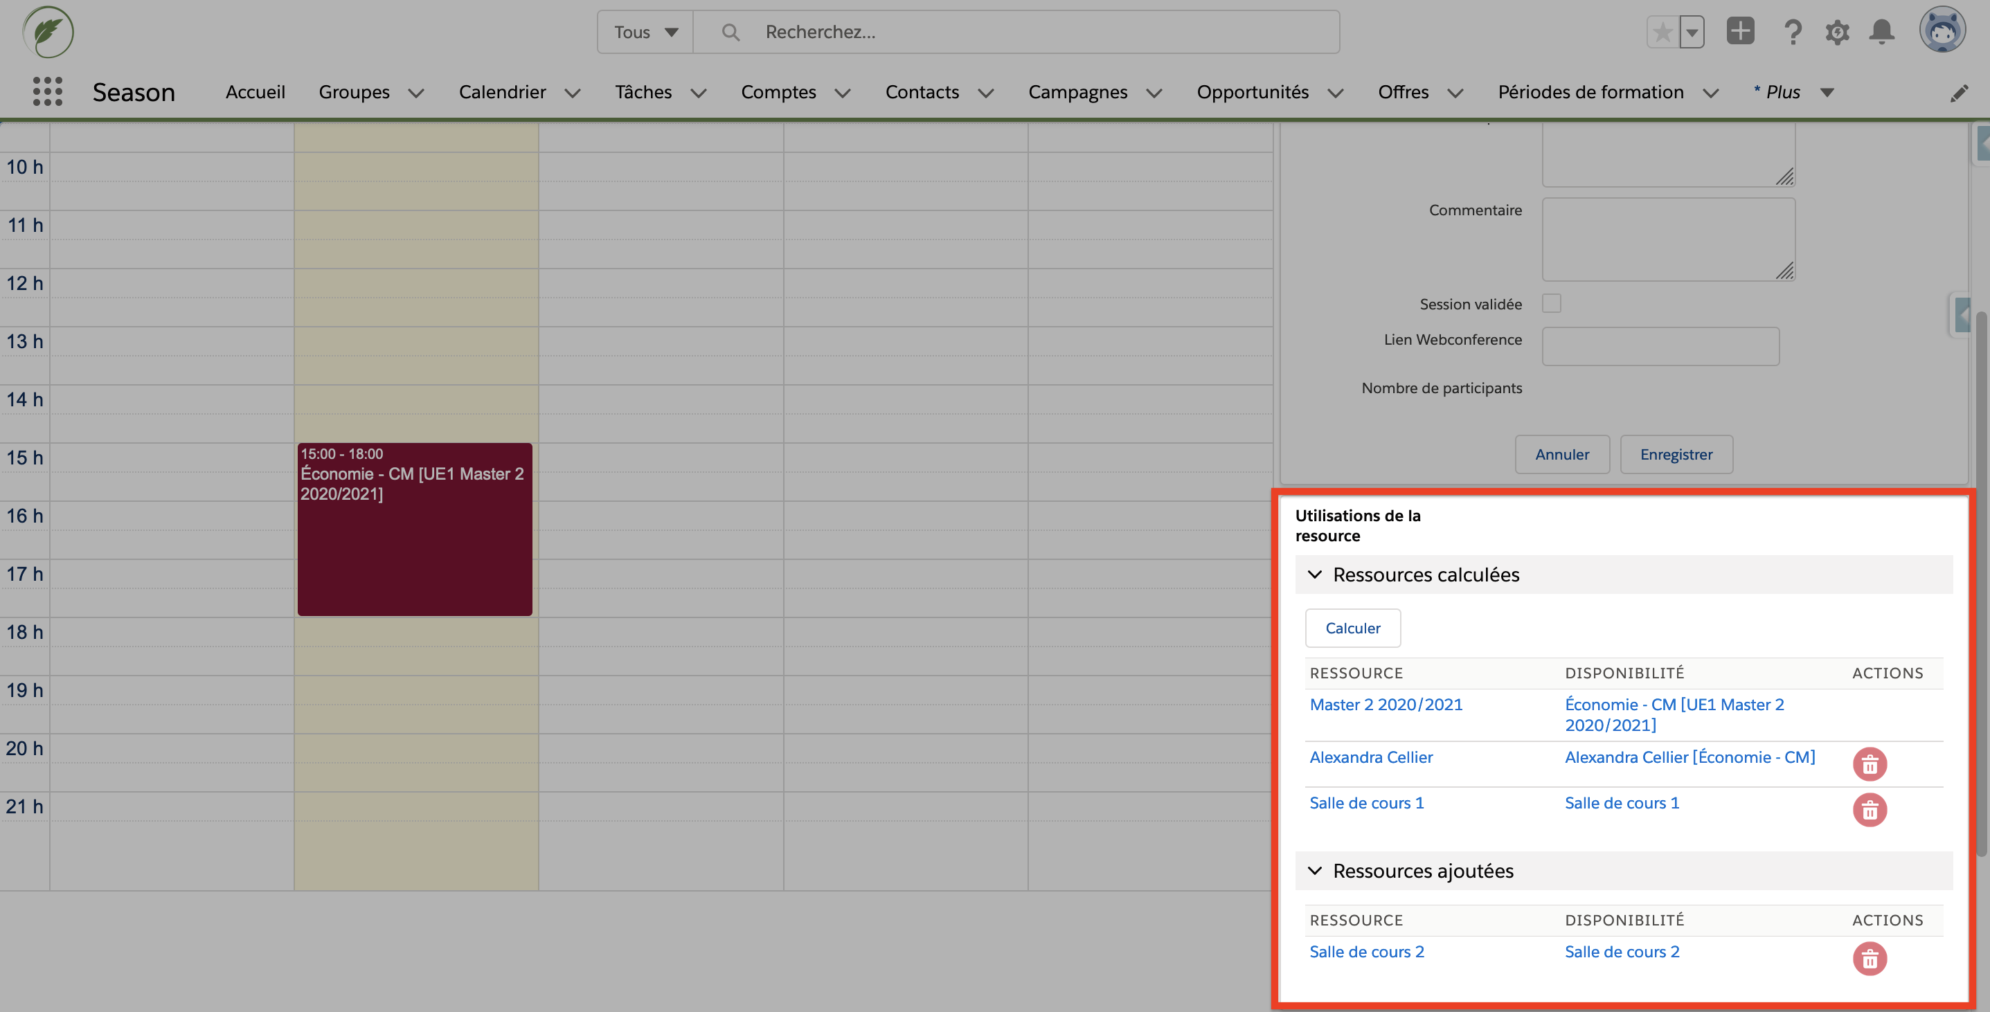Delete the Salle de cours 1 resource
The image size is (1990, 1012).
click(x=1870, y=811)
